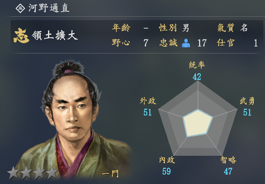Viewport: 265px width, 184px height.
Task: Click the cream pentagon in radar chart
Action: point(197,123)
